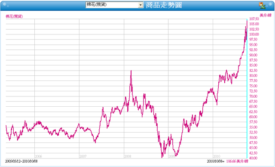Click the 2010/10/08= date label at bottom

216,161
